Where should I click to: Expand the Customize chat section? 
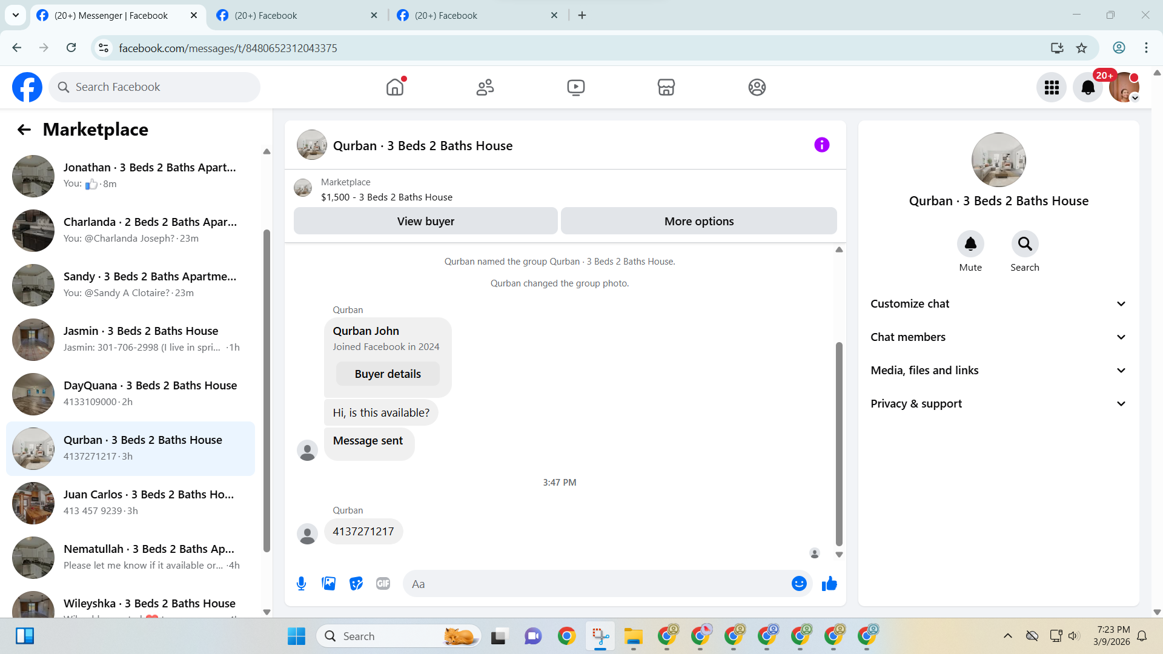coord(998,304)
